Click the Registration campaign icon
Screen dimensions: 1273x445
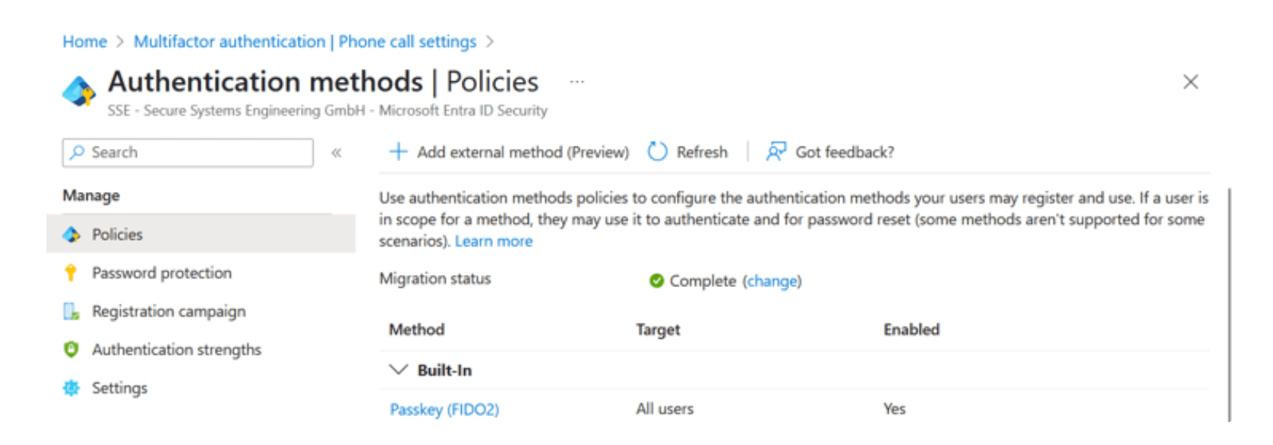[x=71, y=311]
